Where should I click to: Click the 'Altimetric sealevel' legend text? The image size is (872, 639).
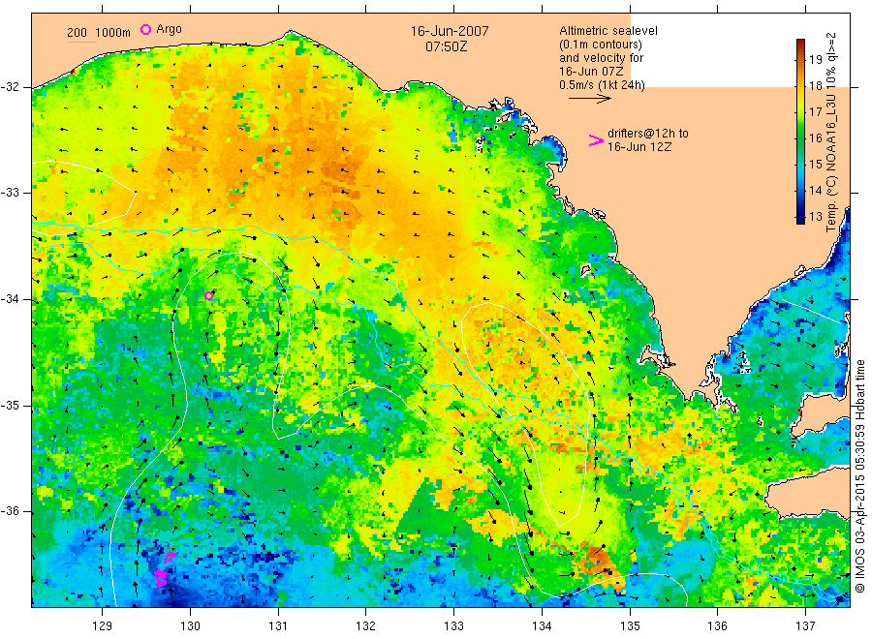pos(608,31)
